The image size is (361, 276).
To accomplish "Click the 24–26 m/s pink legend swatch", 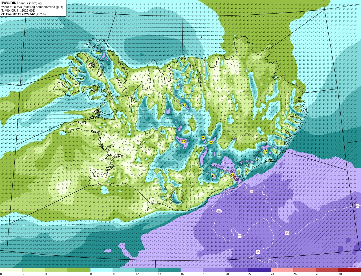I will coord(282,270).
